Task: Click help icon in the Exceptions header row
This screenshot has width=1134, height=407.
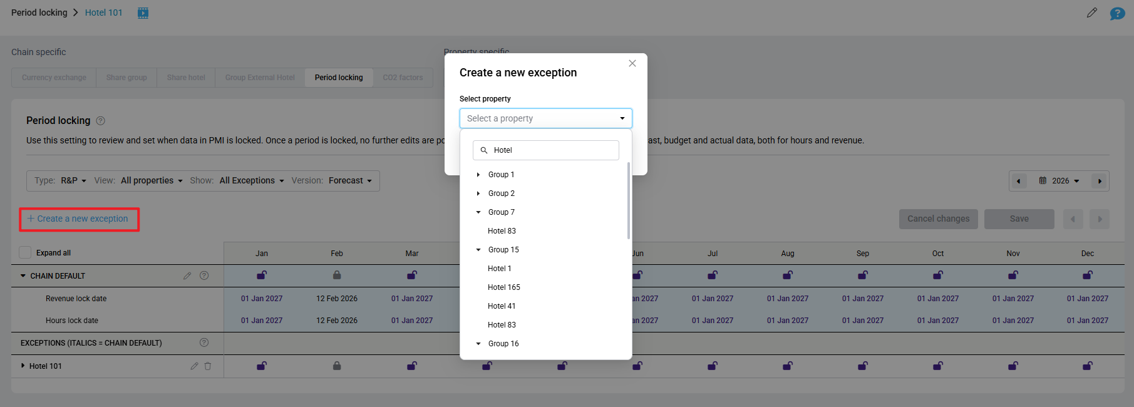Action: click(x=204, y=343)
